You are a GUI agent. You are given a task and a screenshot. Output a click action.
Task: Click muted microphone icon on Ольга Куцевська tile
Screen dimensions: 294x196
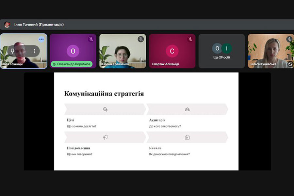click(x=289, y=39)
